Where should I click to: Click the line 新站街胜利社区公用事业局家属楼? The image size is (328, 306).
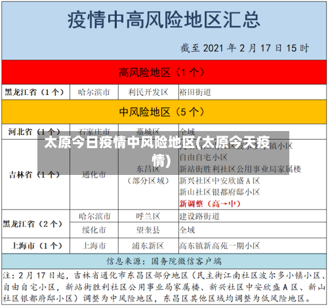click(240, 169)
